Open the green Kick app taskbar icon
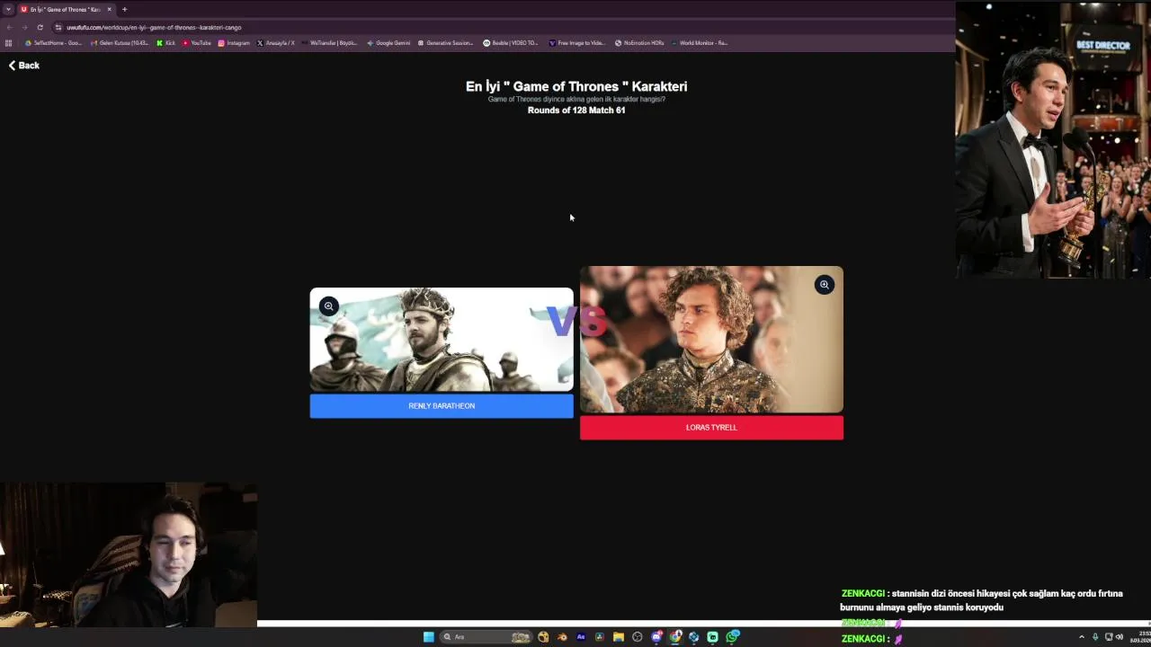This screenshot has height=647, width=1151. coord(713,637)
